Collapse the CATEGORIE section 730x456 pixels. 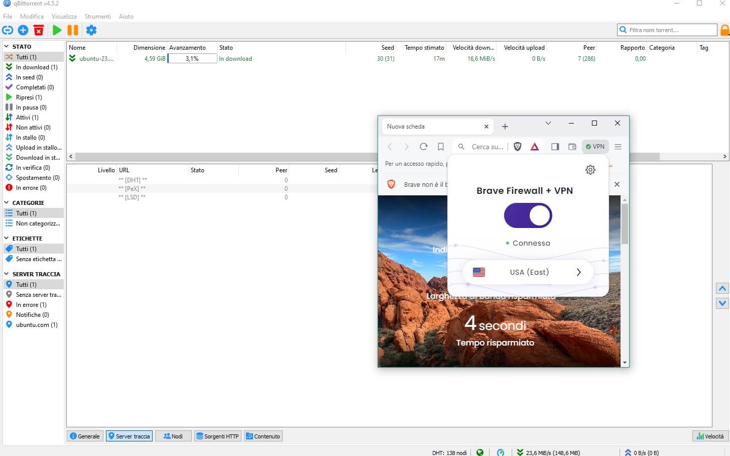click(7, 203)
